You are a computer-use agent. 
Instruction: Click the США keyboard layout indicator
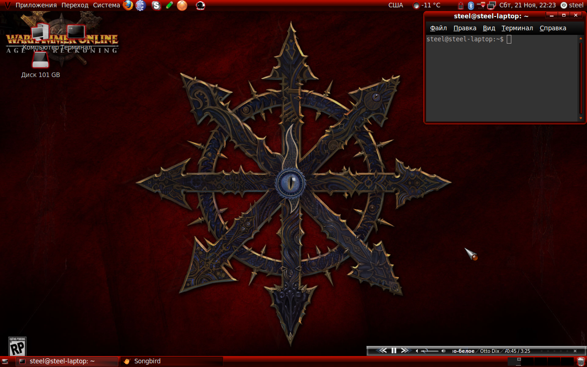point(395,5)
